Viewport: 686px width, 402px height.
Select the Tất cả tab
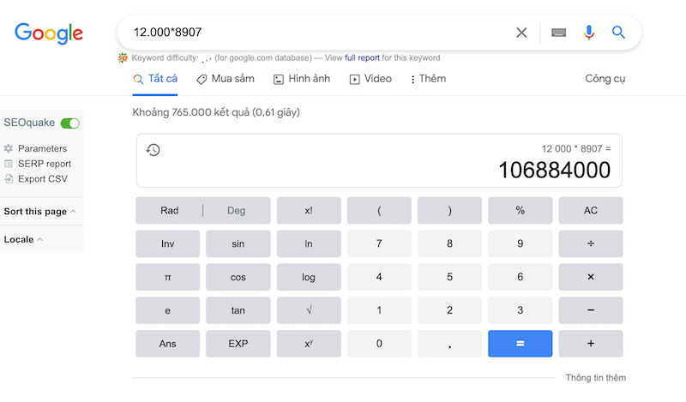(155, 79)
